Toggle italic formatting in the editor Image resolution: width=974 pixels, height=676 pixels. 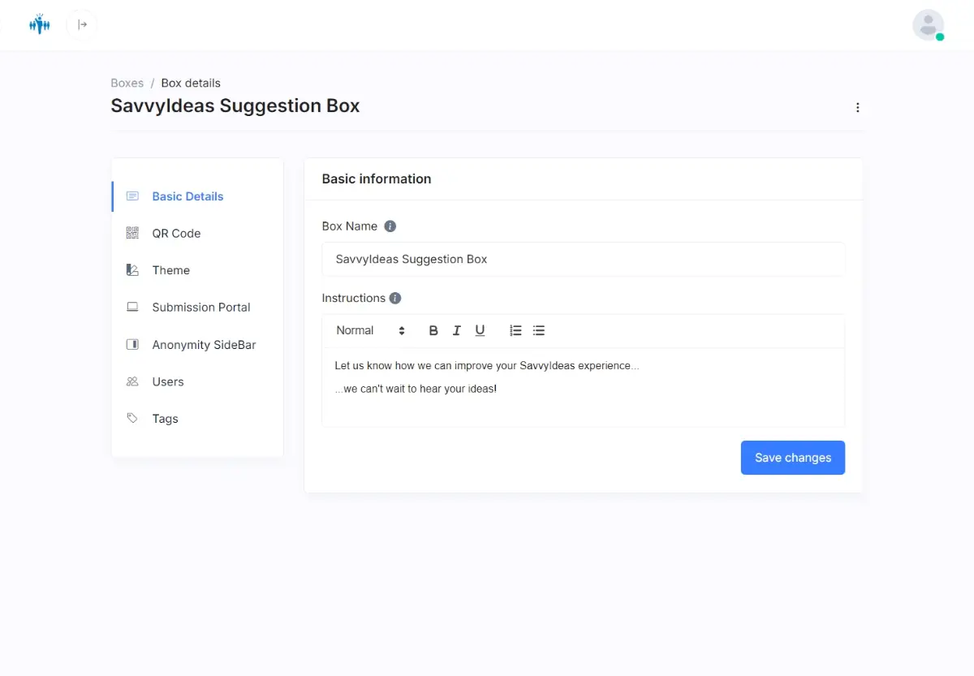[x=457, y=330]
